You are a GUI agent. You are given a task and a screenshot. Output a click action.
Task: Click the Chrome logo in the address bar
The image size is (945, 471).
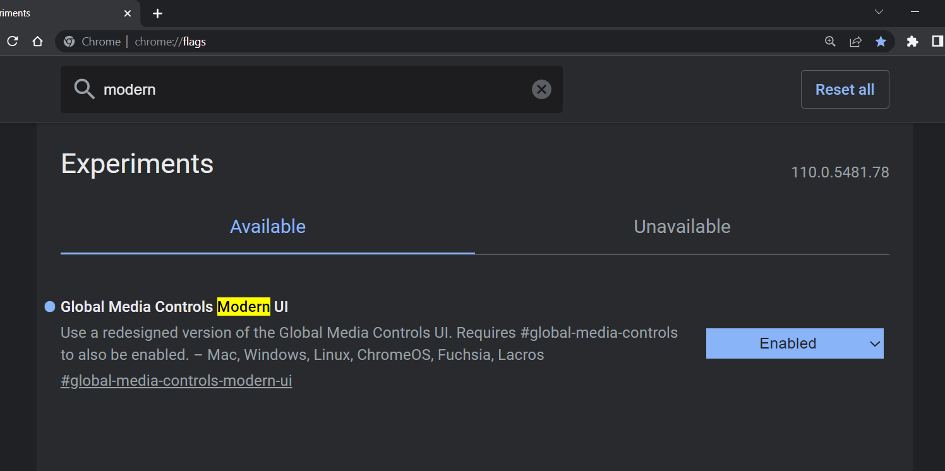(x=69, y=41)
